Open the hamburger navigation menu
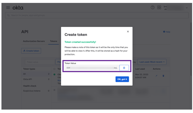 pyautogui.click(x=8, y=8)
